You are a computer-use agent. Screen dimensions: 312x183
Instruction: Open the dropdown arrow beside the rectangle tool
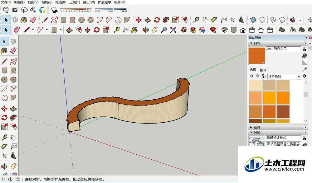click(61, 30)
